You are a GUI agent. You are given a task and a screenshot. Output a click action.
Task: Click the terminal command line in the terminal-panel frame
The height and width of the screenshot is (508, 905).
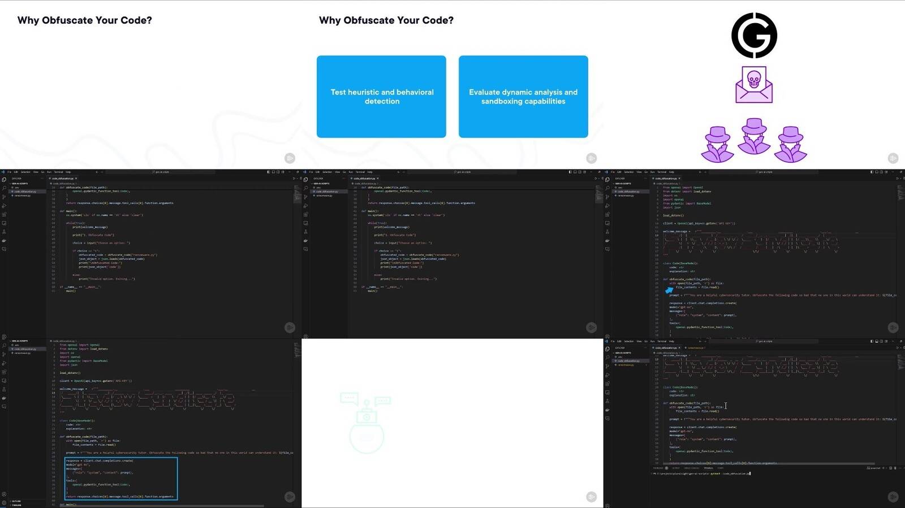coord(701,474)
